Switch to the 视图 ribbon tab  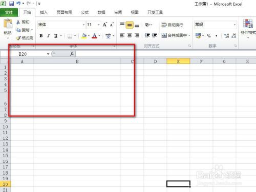point(135,12)
